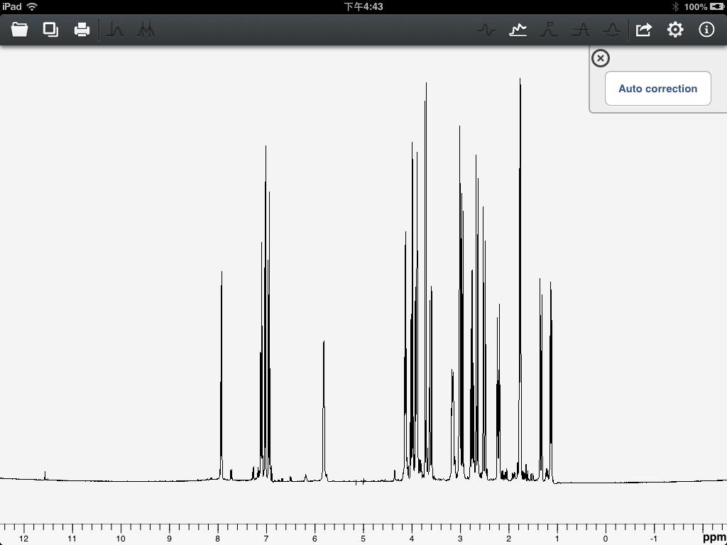Click the 8 tick label on axis

click(217, 539)
